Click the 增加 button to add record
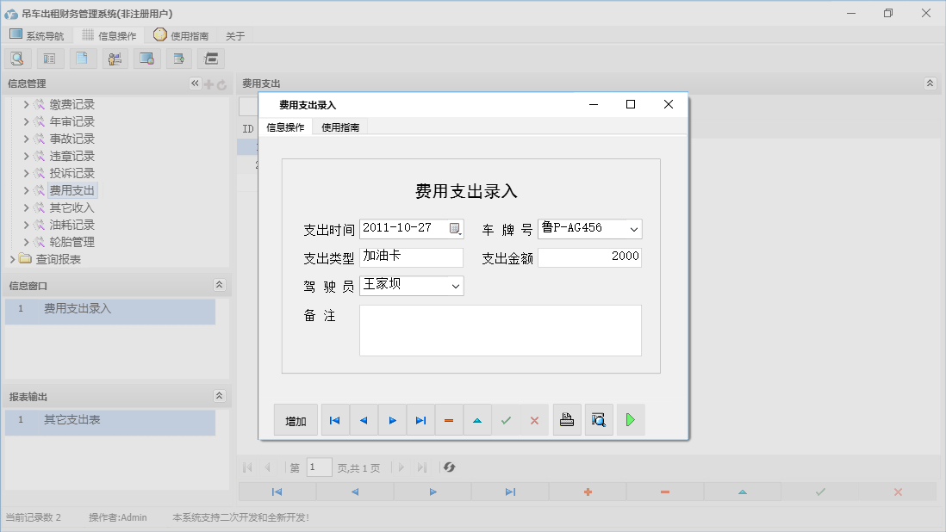The image size is (946, 532). click(x=296, y=419)
